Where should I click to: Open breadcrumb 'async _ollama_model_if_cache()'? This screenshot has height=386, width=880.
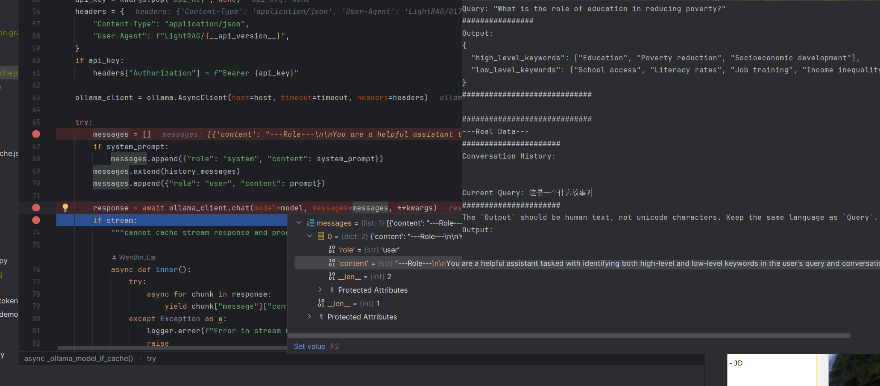[79, 358]
